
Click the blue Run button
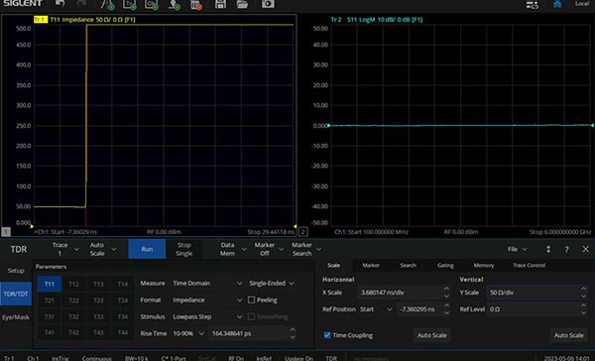pos(147,249)
